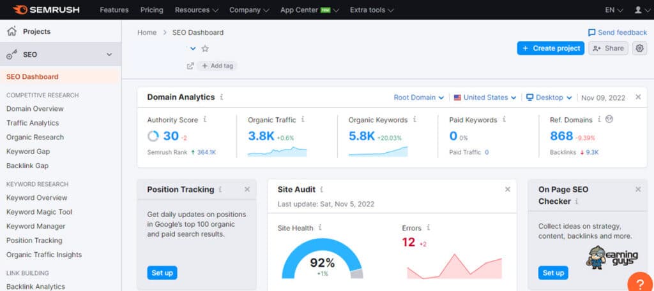Image resolution: width=654 pixels, height=291 pixels.
Task: Click Backlinks 9.3K value
Action: point(592,152)
